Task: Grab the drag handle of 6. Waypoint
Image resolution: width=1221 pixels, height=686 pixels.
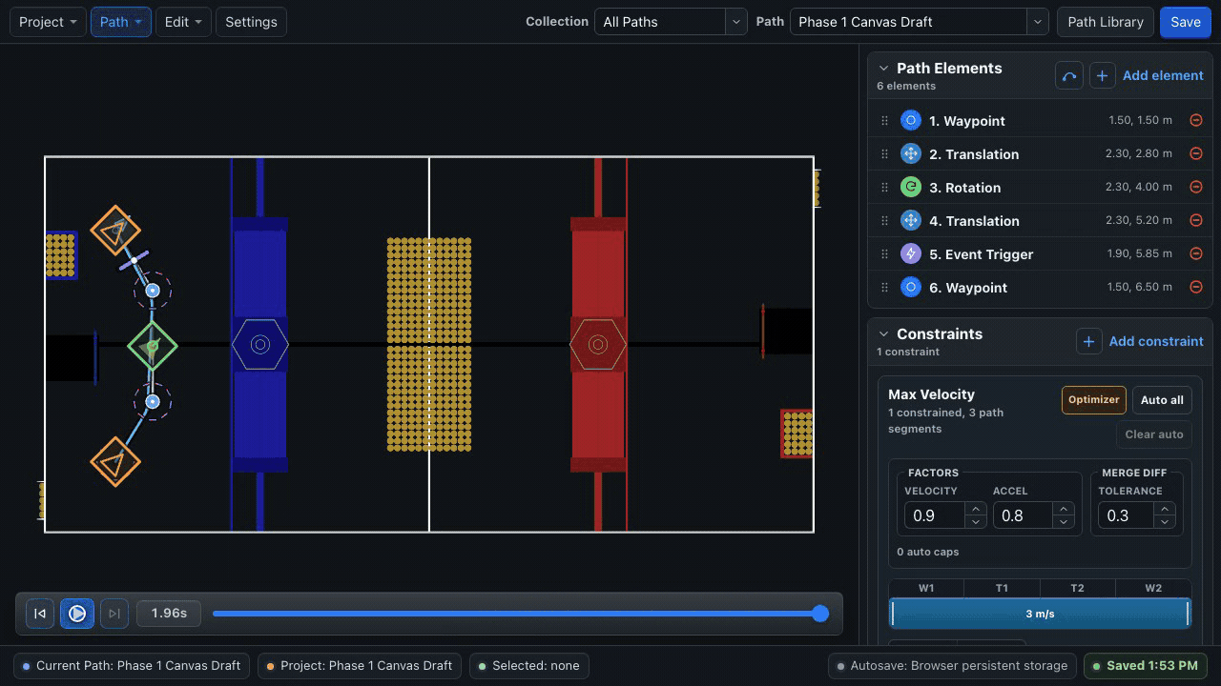Action: 884,288
